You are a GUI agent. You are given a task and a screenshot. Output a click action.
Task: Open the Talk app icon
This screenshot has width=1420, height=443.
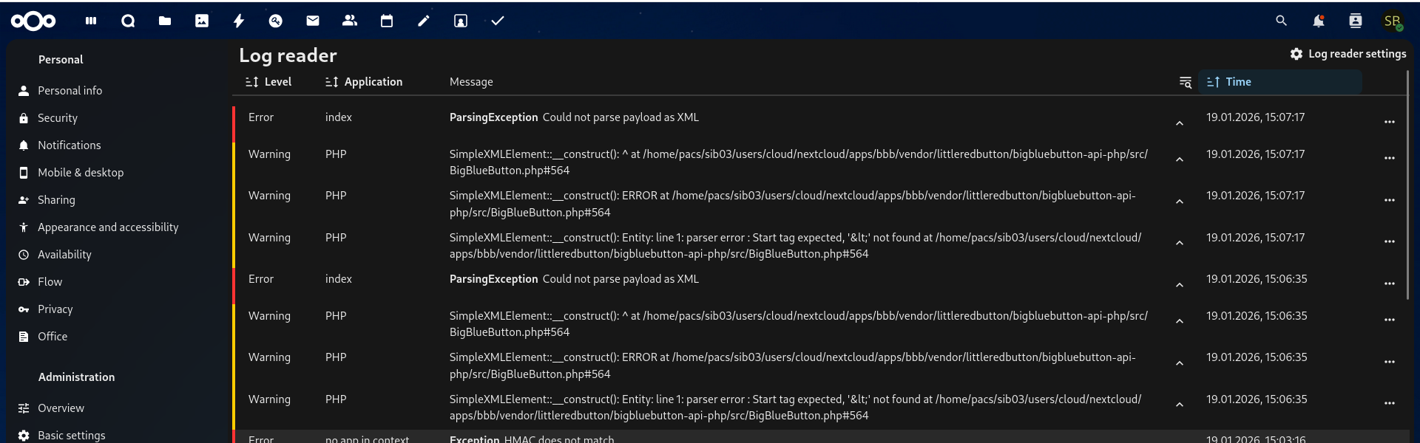pyautogui.click(x=128, y=21)
